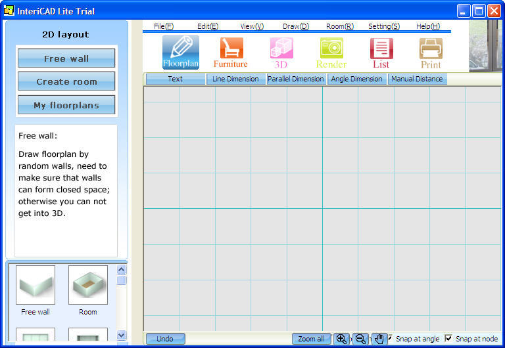Click the Print printer icon
Image resolution: width=505 pixels, height=348 pixels.
click(x=431, y=53)
